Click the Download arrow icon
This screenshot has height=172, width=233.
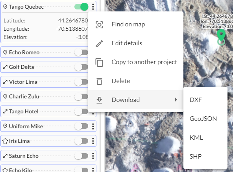(x=99, y=100)
